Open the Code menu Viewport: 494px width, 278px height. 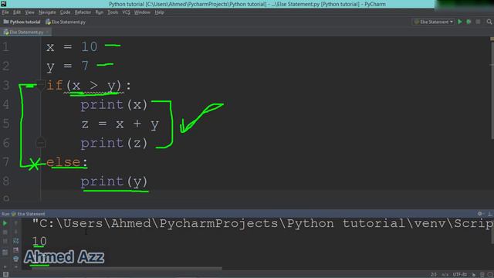[x=65, y=12]
